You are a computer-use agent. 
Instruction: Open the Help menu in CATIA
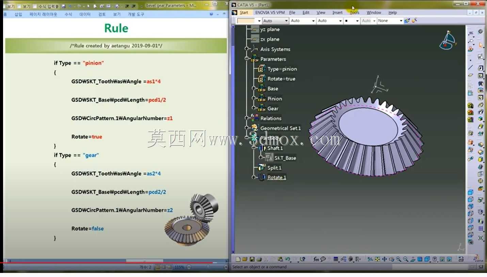pos(392,13)
